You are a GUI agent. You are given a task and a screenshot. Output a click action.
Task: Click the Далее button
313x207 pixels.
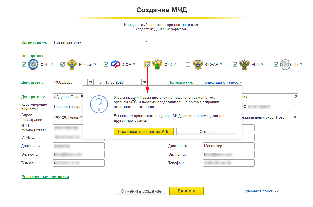click(x=186, y=191)
